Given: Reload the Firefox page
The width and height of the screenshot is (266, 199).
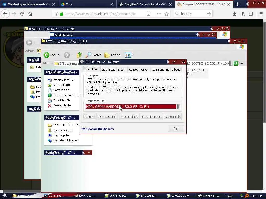Looking at the screenshot, I should point(22,14).
